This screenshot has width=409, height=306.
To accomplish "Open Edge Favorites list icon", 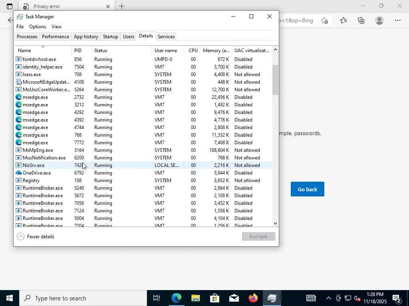I will pyautogui.click(x=343, y=20).
